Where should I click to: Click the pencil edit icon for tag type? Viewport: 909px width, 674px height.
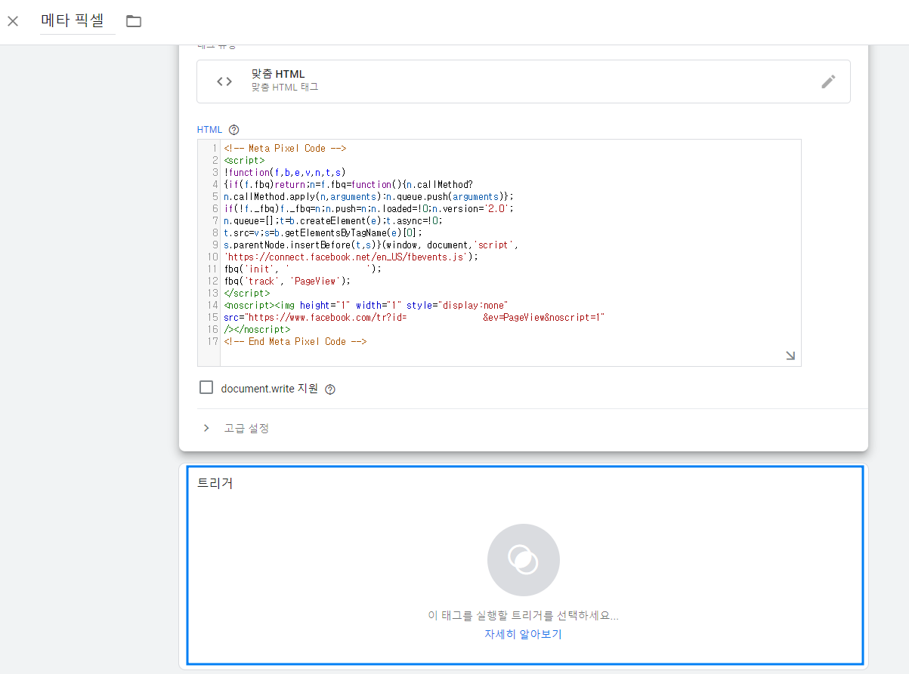(x=828, y=82)
